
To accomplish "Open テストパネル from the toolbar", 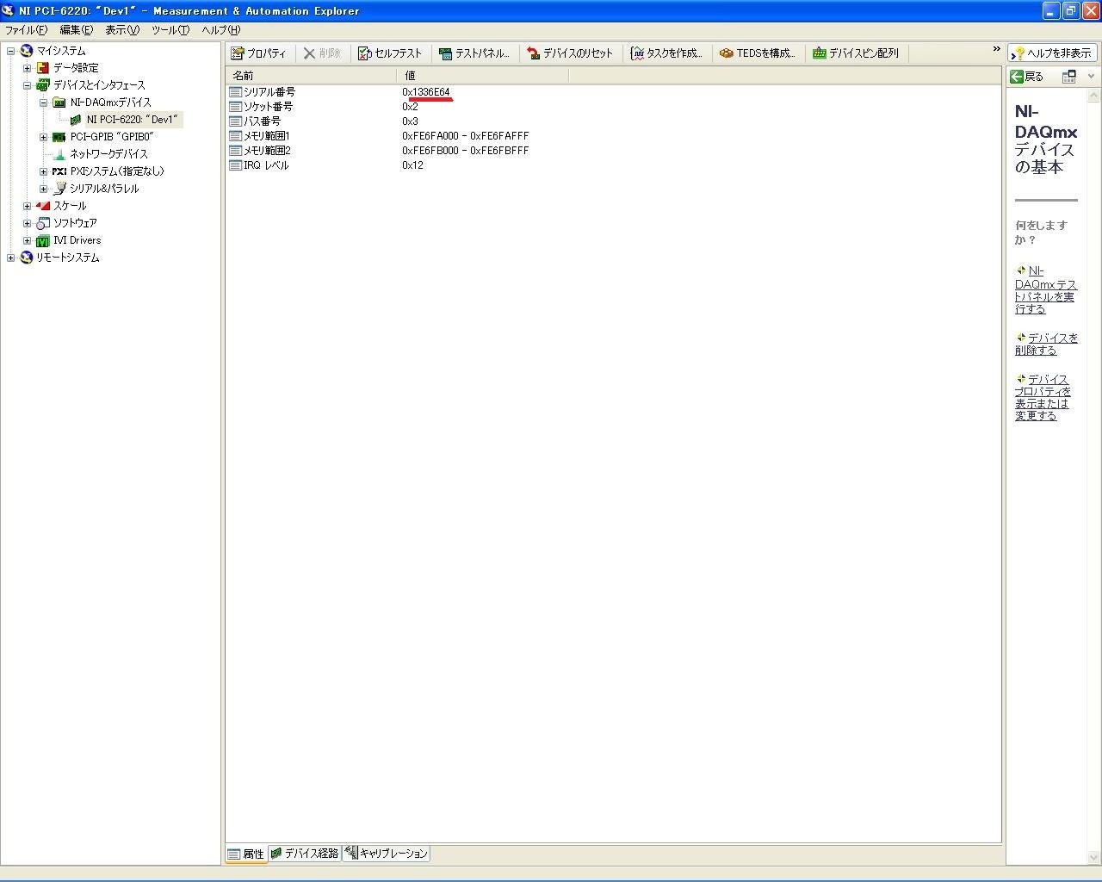I will (474, 53).
